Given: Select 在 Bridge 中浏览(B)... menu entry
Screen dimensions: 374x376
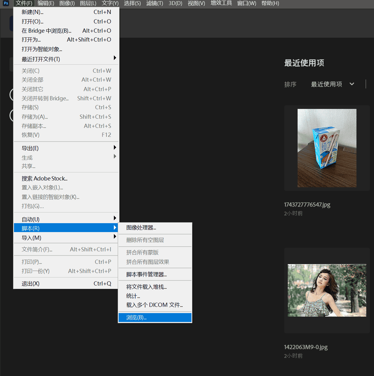Looking at the screenshot, I should click(66, 31).
